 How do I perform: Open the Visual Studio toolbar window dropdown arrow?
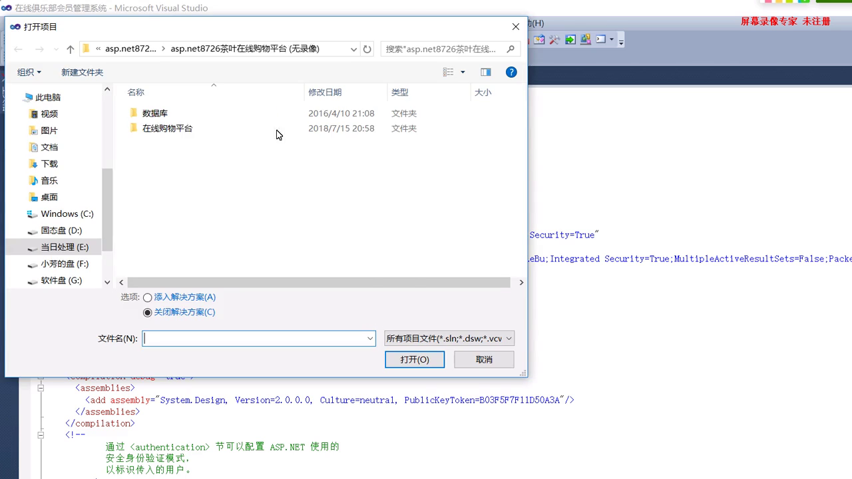pos(612,40)
